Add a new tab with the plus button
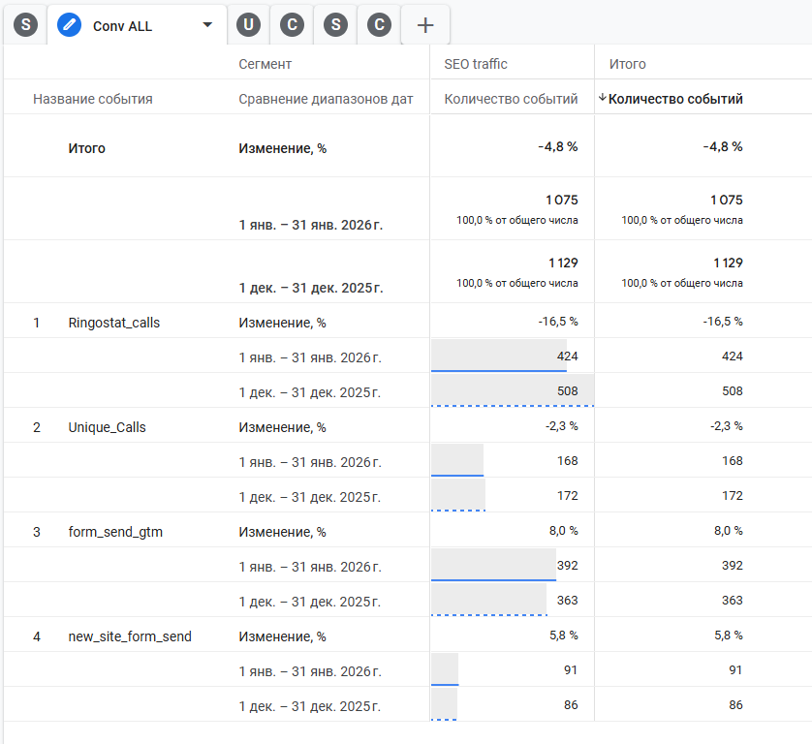This screenshot has width=812, height=744. coord(425,25)
